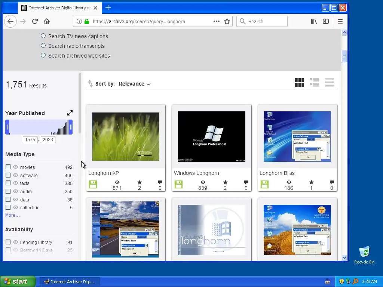Viewport: 383px width, 287px height.
Task: Click left handle of year range slider
Action: [7, 127]
